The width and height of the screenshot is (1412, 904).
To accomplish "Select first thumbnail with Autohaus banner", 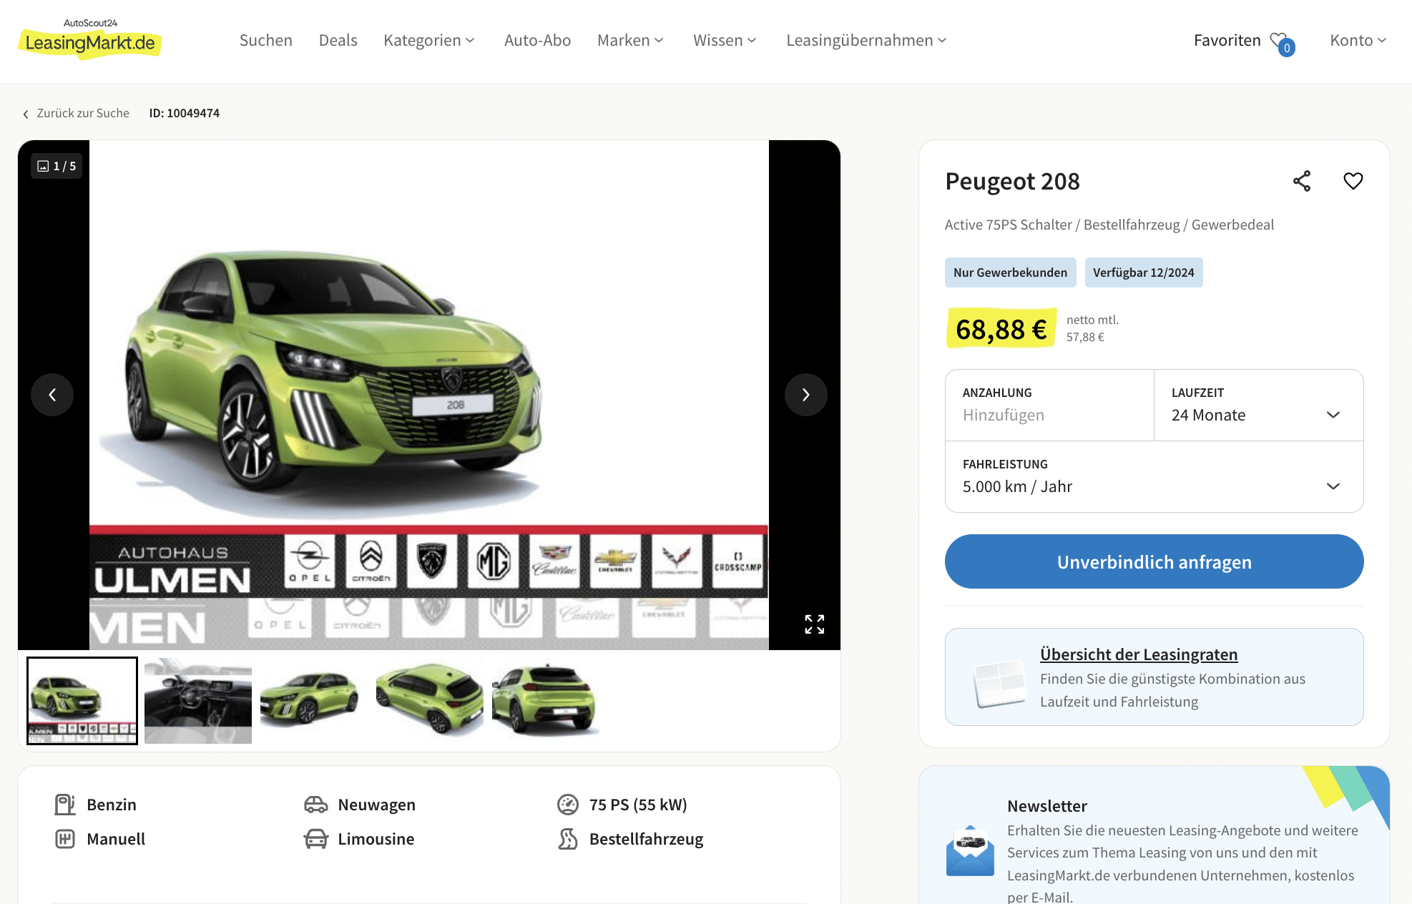I will coord(82,701).
